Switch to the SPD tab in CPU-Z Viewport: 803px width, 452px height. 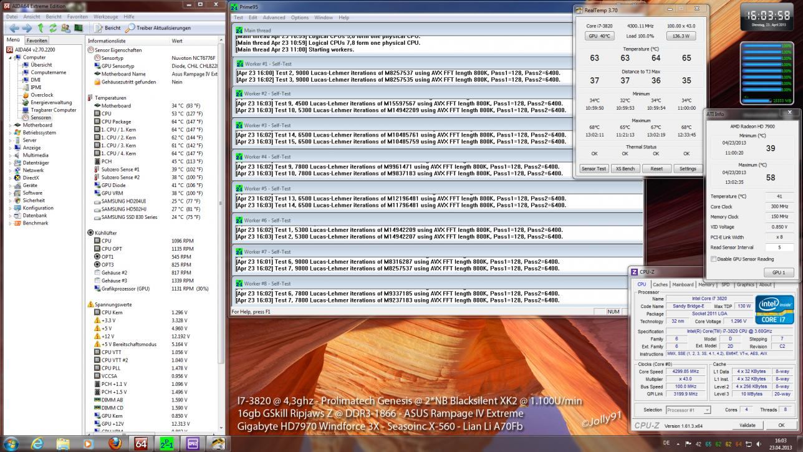click(x=725, y=284)
